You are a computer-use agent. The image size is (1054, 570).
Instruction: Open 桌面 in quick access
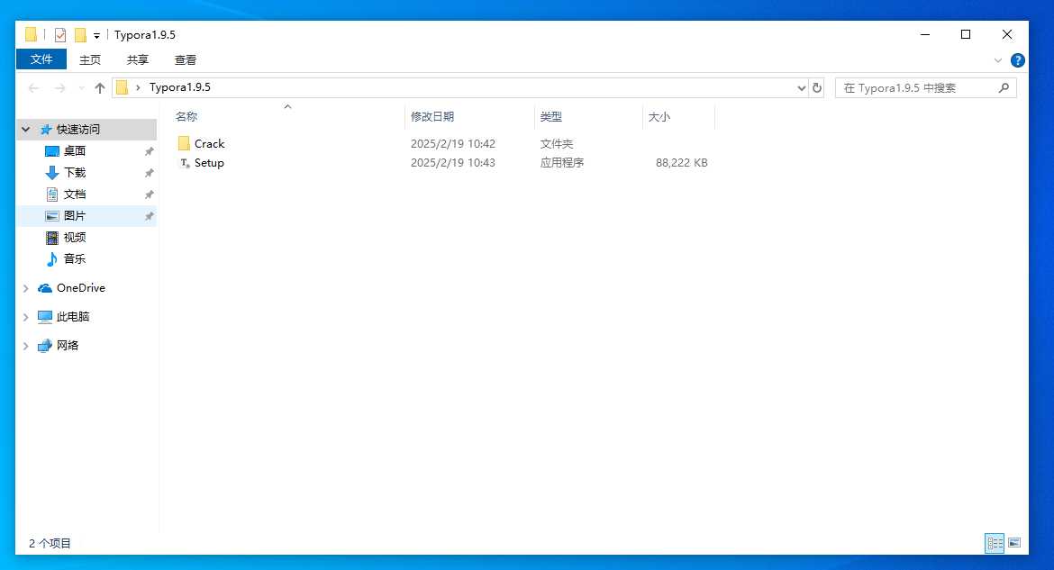[74, 151]
